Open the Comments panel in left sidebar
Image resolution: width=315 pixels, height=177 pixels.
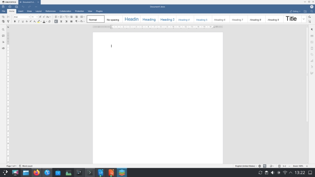click(3, 36)
